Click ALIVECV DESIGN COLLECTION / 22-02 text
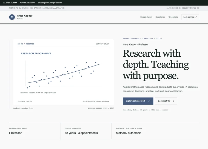The width and height of the screenshot is (208, 149). [183, 8]
